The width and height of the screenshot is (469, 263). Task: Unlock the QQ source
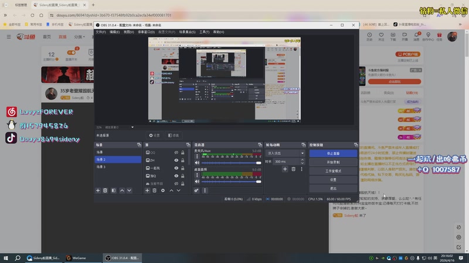[183, 153]
